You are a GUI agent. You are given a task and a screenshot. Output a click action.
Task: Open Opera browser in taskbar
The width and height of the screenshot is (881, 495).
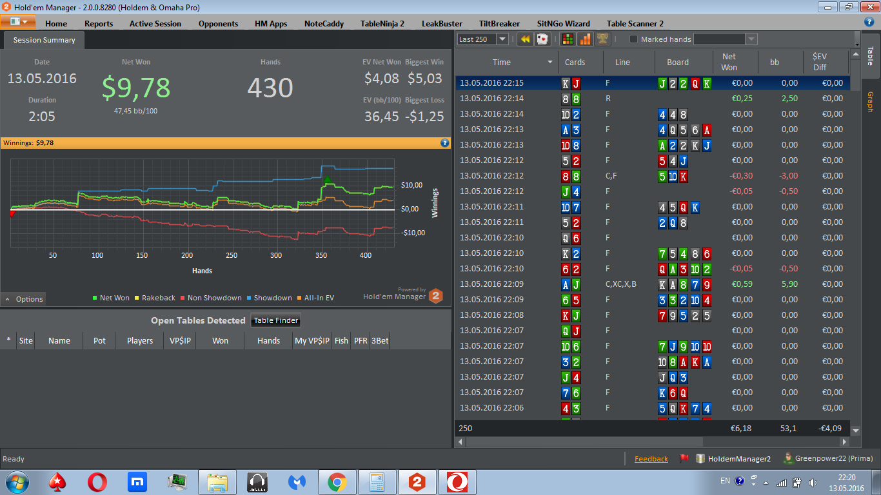point(97,481)
